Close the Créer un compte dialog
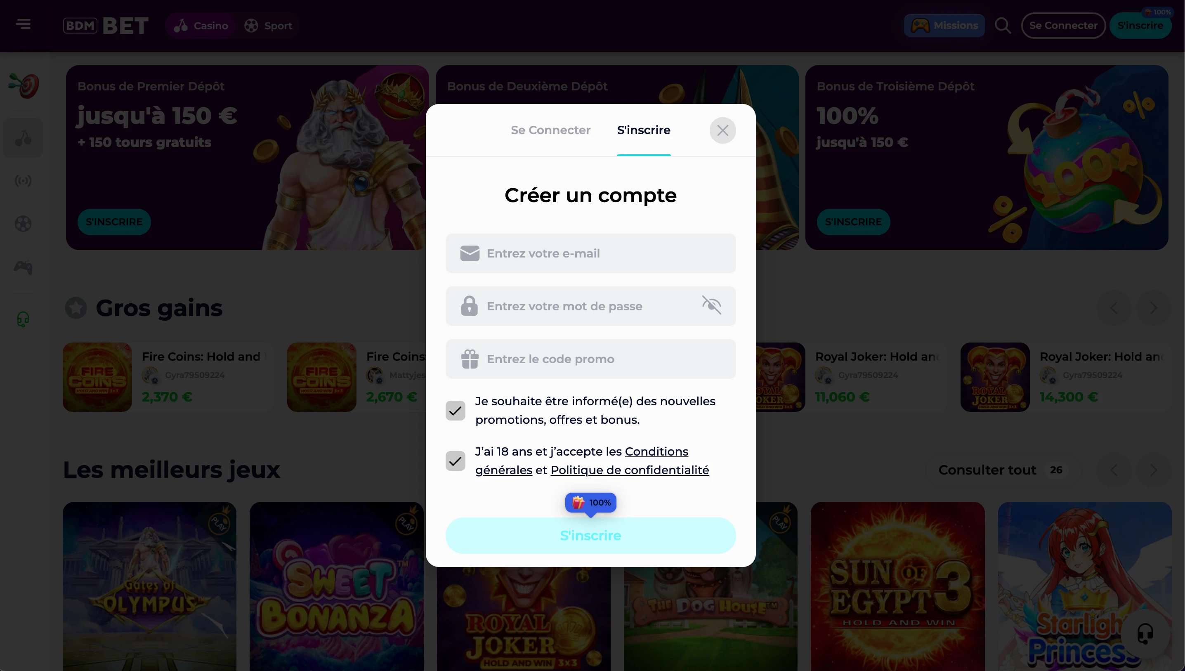The image size is (1185, 671). point(722,130)
